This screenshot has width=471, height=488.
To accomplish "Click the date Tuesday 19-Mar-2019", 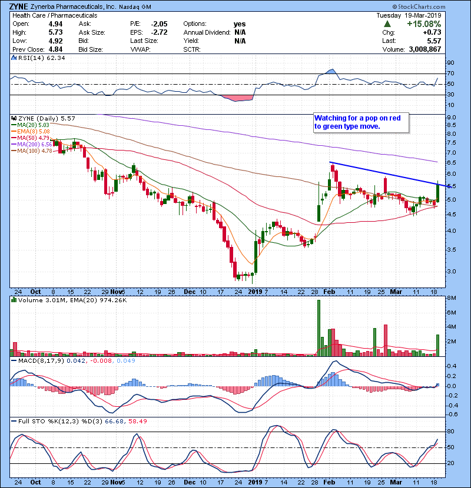I will [409, 15].
